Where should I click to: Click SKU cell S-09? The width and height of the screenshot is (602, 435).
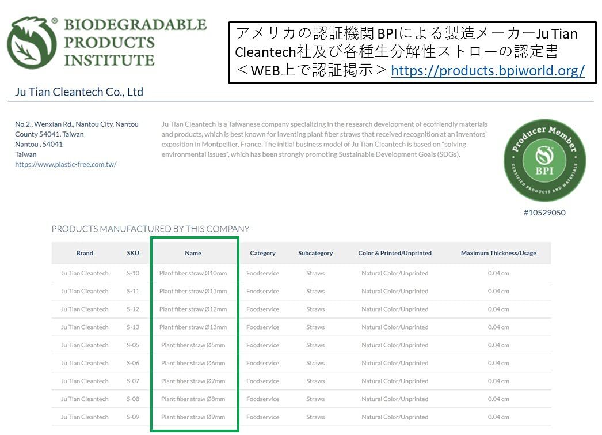[133, 417]
